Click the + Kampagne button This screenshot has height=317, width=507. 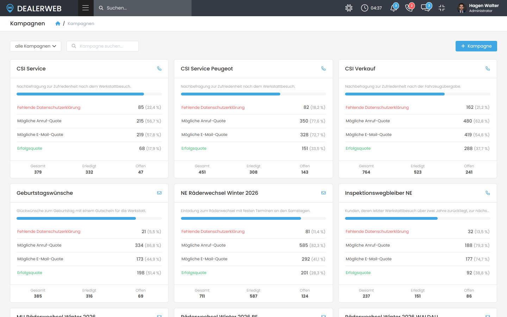(476, 46)
